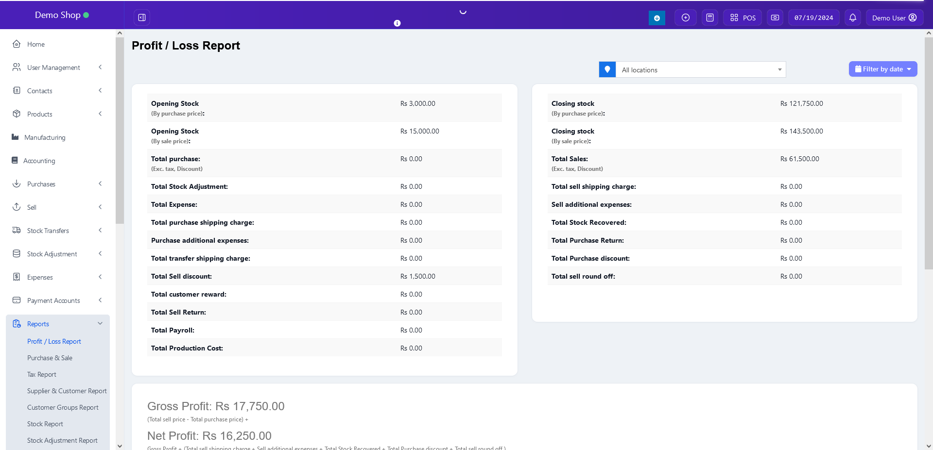
Task: Open the POS screen button
Action: pyautogui.click(x=743, y=17)
